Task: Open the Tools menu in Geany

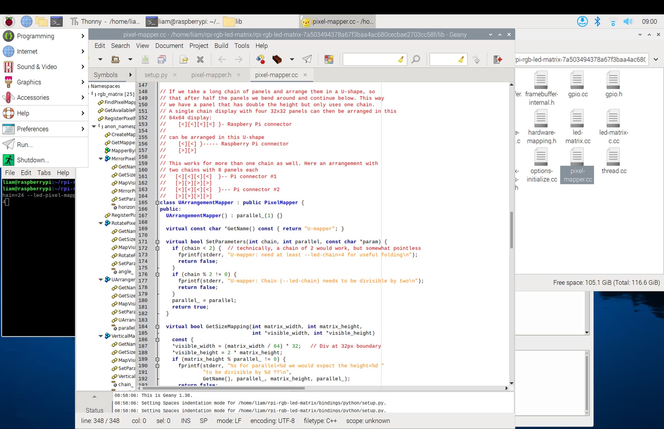Action: pos(241,46)
